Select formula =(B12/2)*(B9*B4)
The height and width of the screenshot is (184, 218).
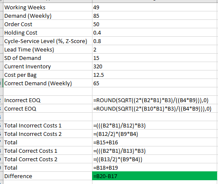tap(155, 134)
